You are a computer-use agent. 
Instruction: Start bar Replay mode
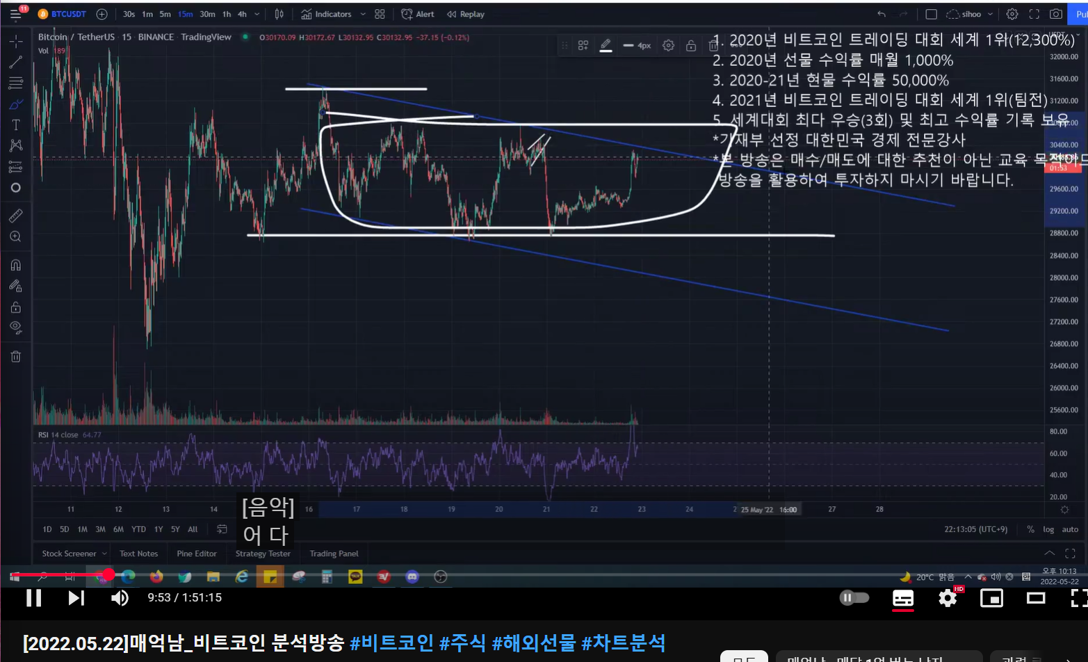pyautogui.click(x=465, y=14)
